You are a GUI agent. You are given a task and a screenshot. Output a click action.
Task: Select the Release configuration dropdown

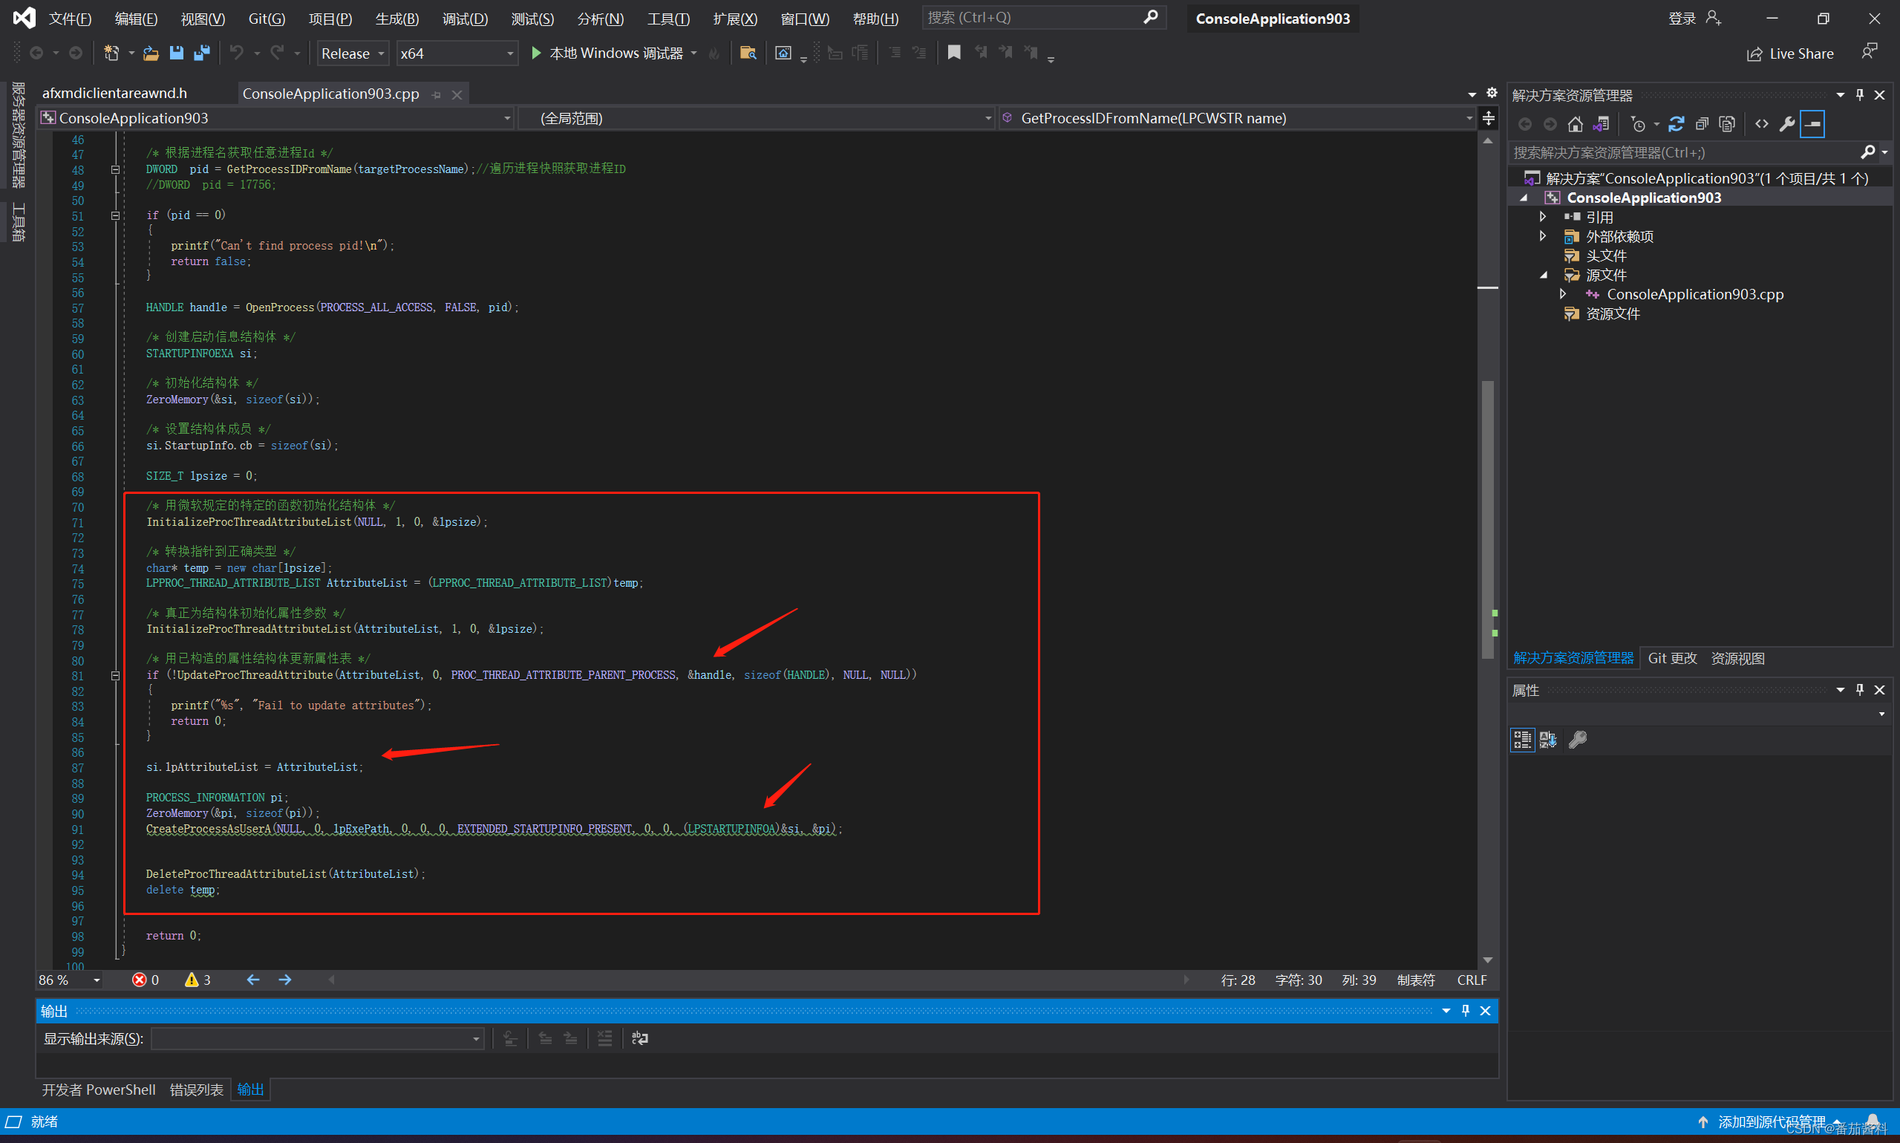349,54
